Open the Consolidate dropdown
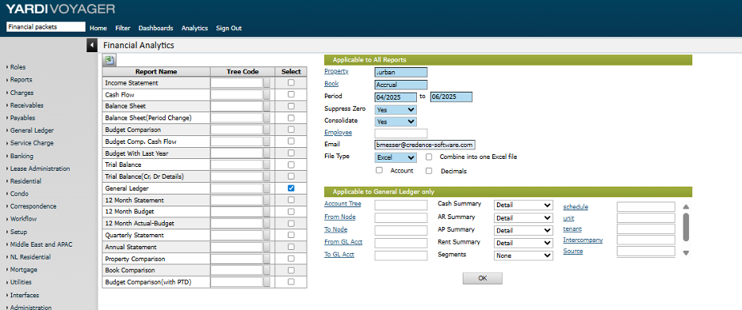Viewport: 742px width, 310px height. 396,121
